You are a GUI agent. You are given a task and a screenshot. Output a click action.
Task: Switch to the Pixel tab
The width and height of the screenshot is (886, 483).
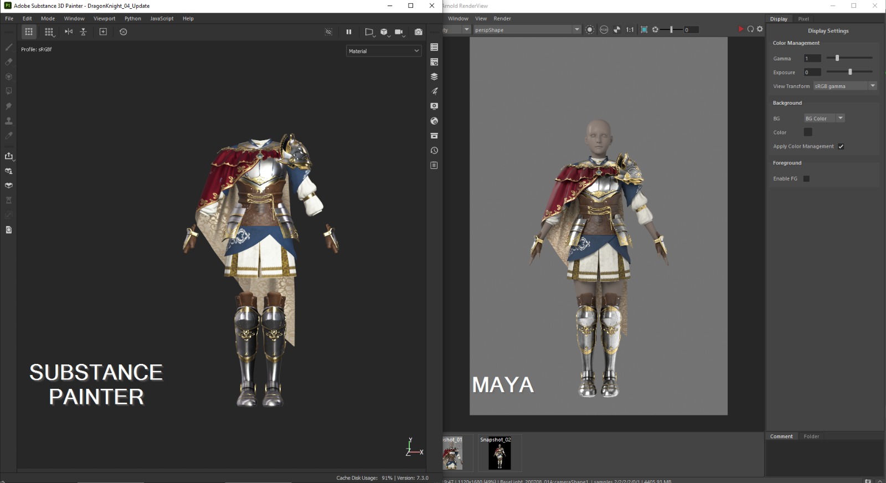803,19
